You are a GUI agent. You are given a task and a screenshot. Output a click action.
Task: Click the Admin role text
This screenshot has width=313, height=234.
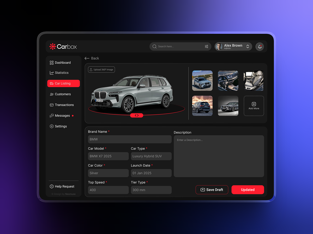click(x=227, y=49)
